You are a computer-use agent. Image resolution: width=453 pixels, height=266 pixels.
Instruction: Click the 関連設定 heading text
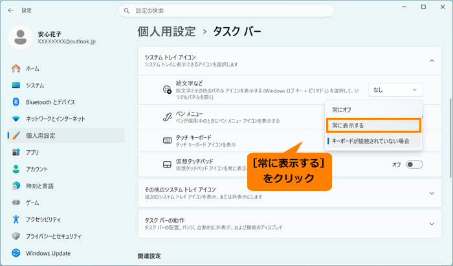(x=149, y=256)
